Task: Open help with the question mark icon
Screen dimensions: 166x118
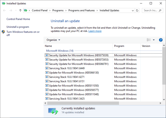Action: click(x=161, y=40)
